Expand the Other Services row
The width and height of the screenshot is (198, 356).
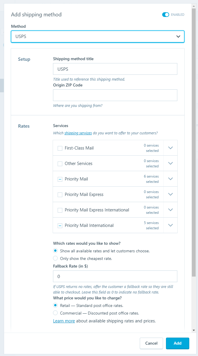[x=170, y=163]
